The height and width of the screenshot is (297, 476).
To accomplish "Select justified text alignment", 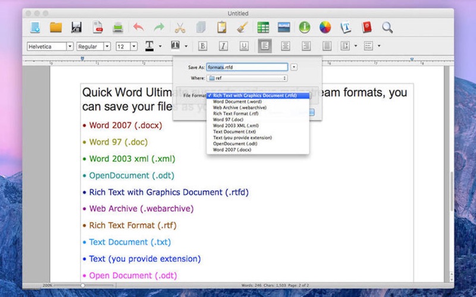I will tap(327, 46).
